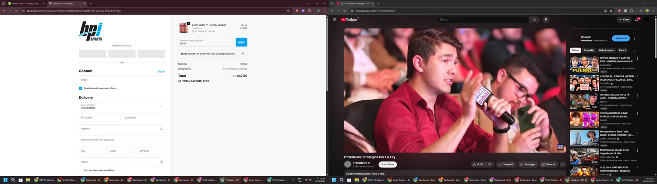The image size is (657, 184).
Task: Click into the Discount code or gift card field
Action: coord(206,42)
